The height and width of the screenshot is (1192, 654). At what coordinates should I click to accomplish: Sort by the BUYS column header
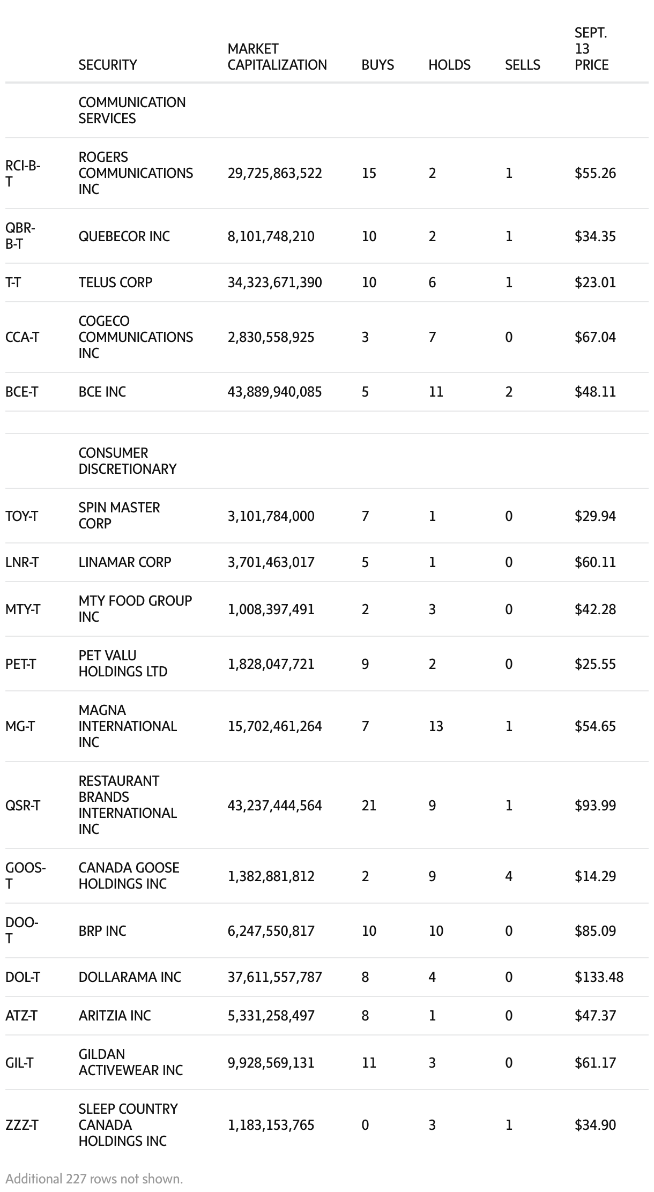[x=377, y=65]
